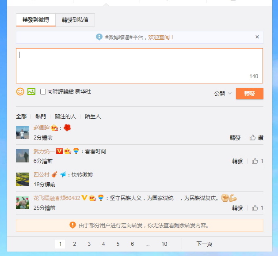Click 赵佩胆's avatar thumbnail
The image size is (278, 256).
pyautogui.click(x=23, y=132)
